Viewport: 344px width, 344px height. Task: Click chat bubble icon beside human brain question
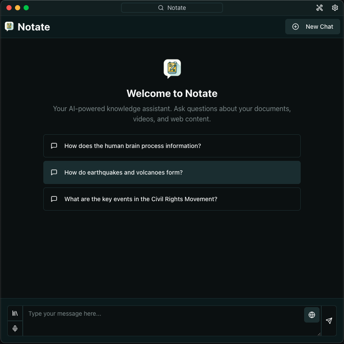pos(54,146)
